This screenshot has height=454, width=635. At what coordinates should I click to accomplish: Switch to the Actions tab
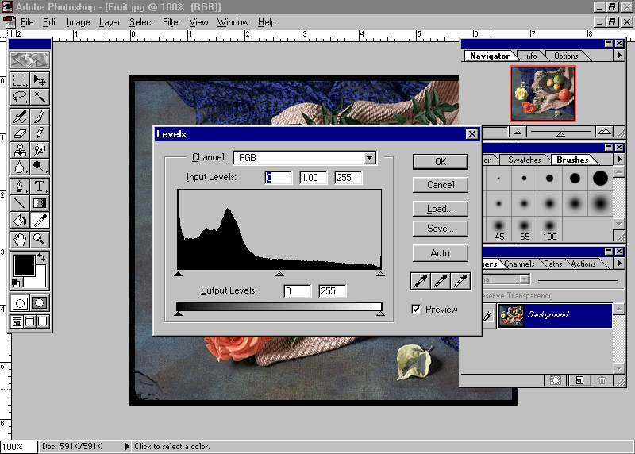click(583, 264)
